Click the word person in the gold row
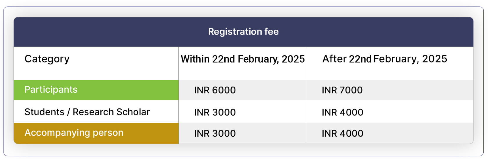This screenshot has height=159, width=488. [108, 133]
